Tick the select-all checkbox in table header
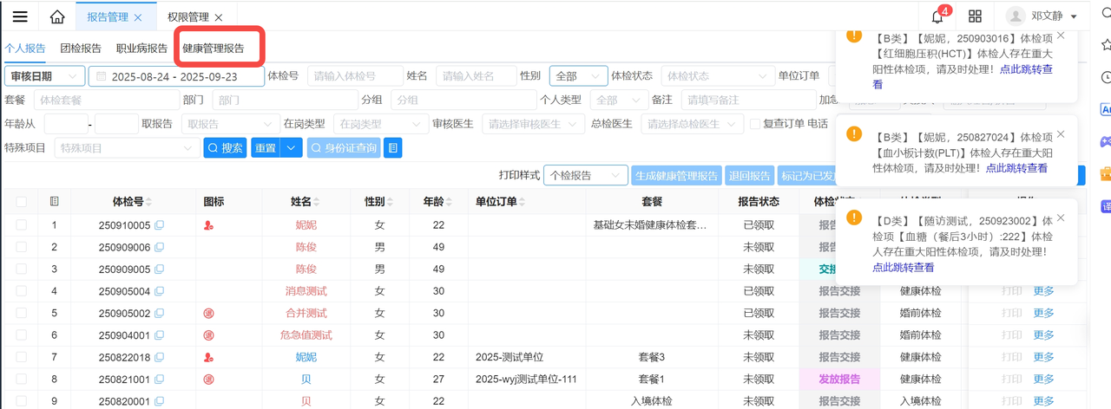 click(x=21, y=202)
